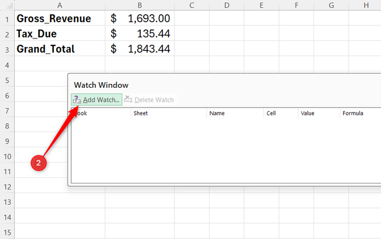Screen dimensions: 381x239
Task: Select column A header
Action: point(60,5)
